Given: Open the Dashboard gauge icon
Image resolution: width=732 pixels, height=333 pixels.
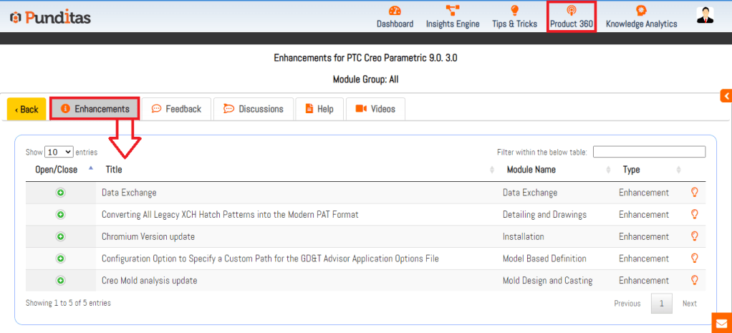Looking at the screenshot, I should (x=395, y=11).
